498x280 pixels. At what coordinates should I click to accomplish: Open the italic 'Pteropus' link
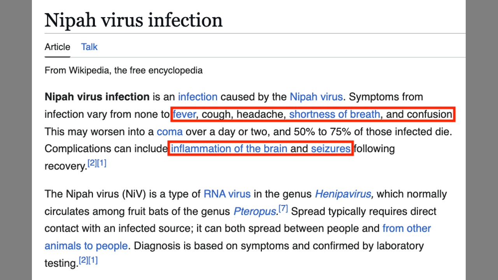(255, 212)
